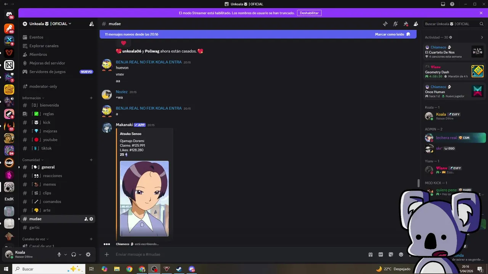Open user settings gear
This screenshot has height=274, width=488.
point(88,255)
